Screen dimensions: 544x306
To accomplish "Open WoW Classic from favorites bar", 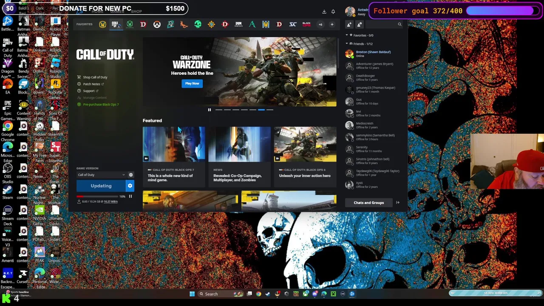I will [130, 25].
